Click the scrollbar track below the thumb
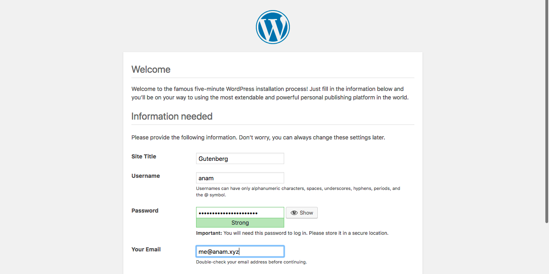 point(547,249)
